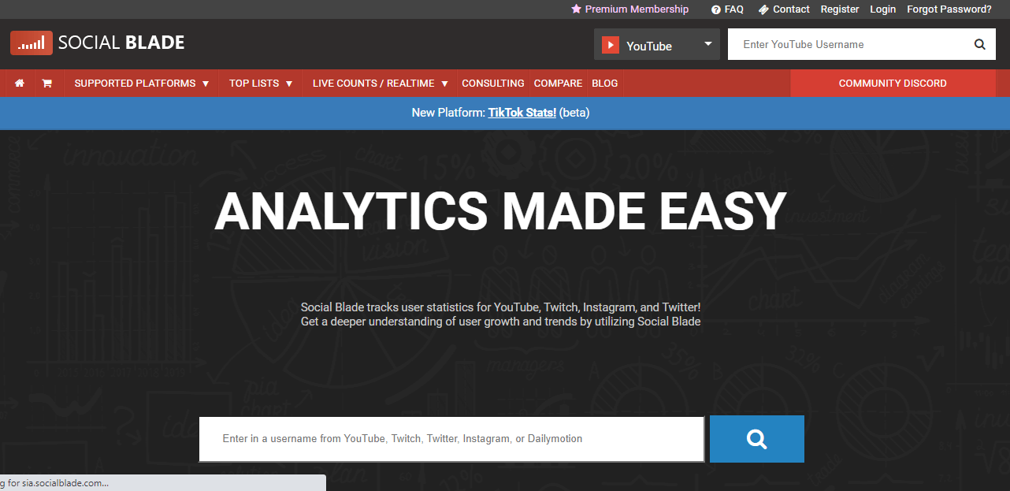1010x491 pixels.
Task: Open the Contact link
Action: click(x=791, y=9)
